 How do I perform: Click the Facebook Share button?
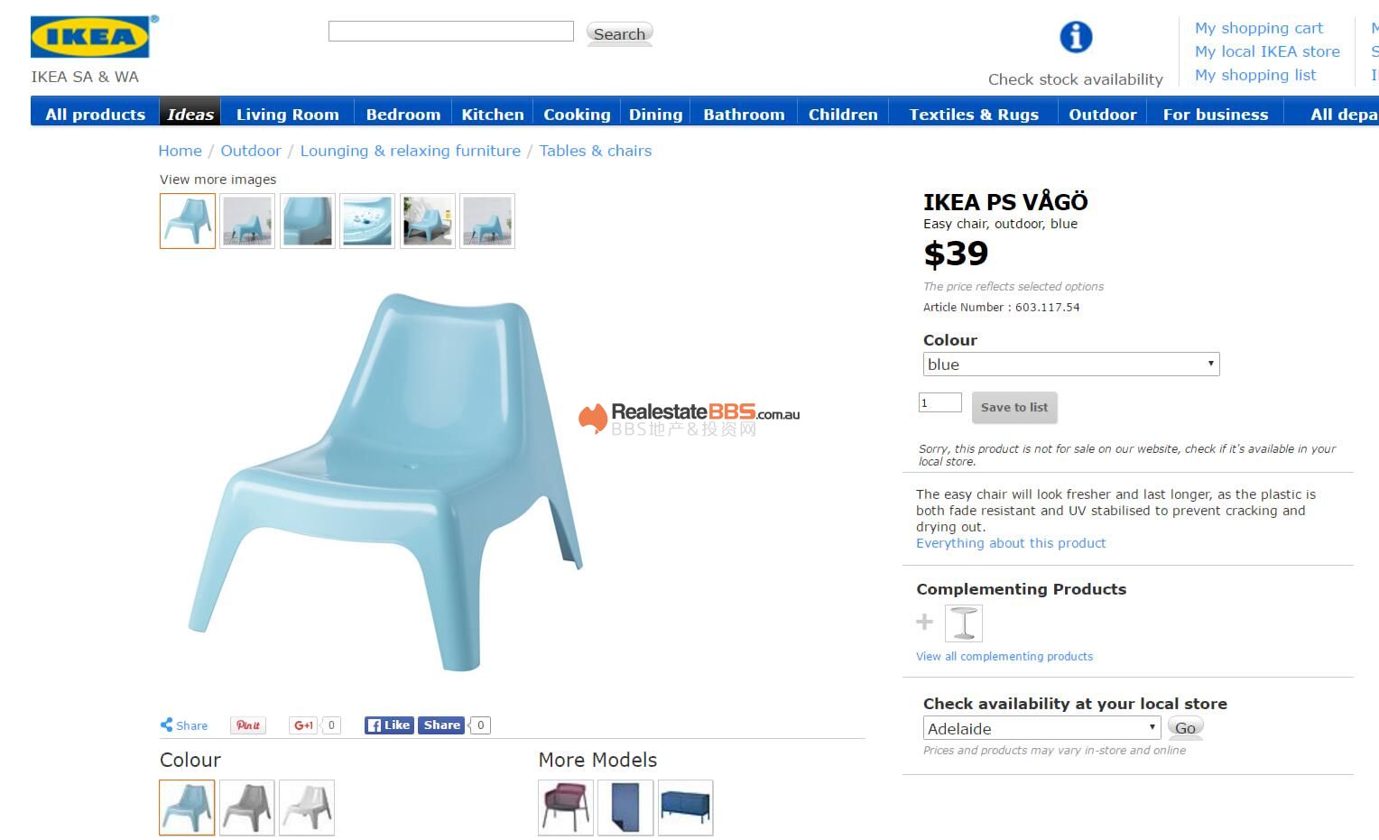[441, 725]
